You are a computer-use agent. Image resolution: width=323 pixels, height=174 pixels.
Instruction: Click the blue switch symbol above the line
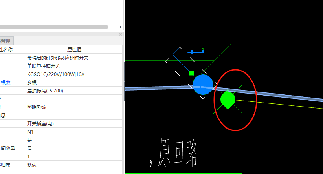click(196, 51)
